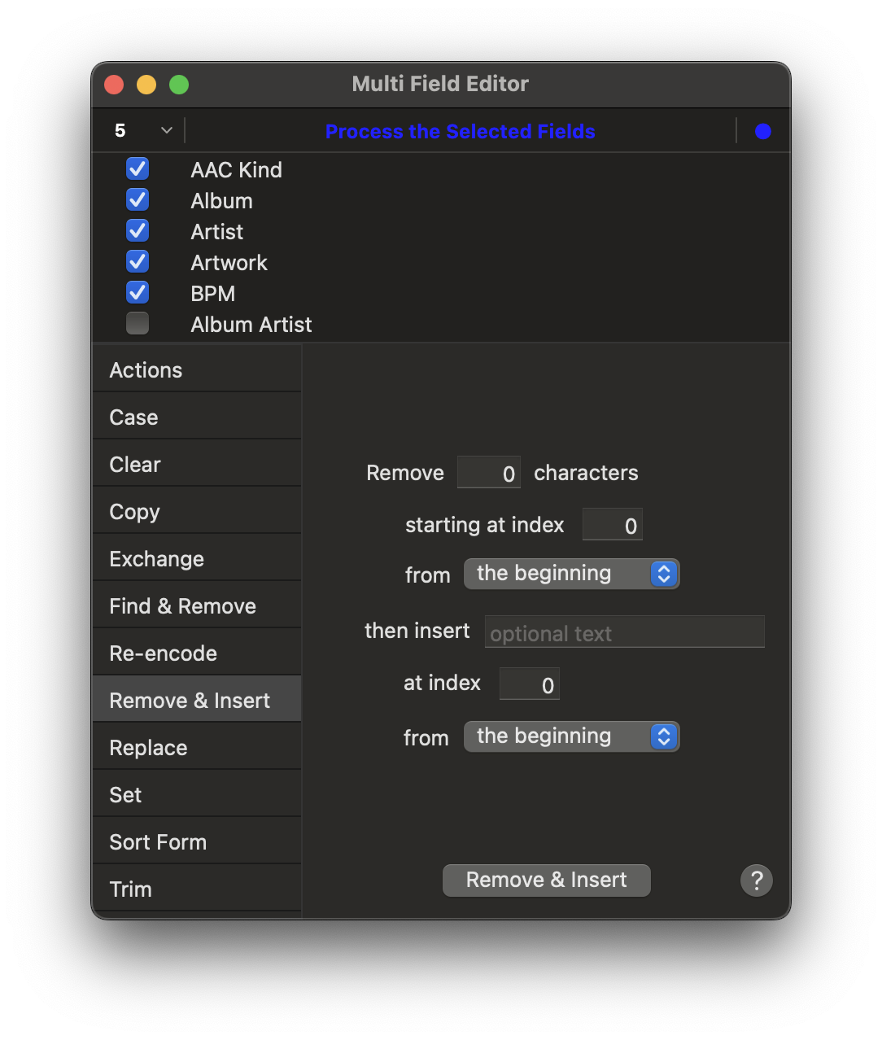Enable the Album Artist checkbox
Viewport: 882px width, 1040px height.
pos(138,324)
